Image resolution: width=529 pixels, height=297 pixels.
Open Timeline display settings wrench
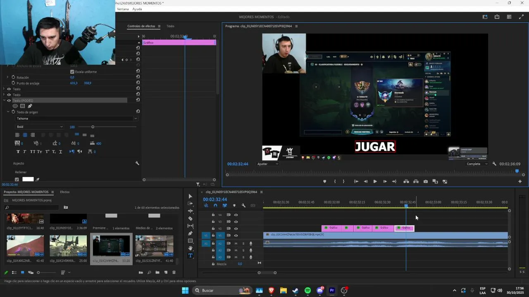coord(243,205)
